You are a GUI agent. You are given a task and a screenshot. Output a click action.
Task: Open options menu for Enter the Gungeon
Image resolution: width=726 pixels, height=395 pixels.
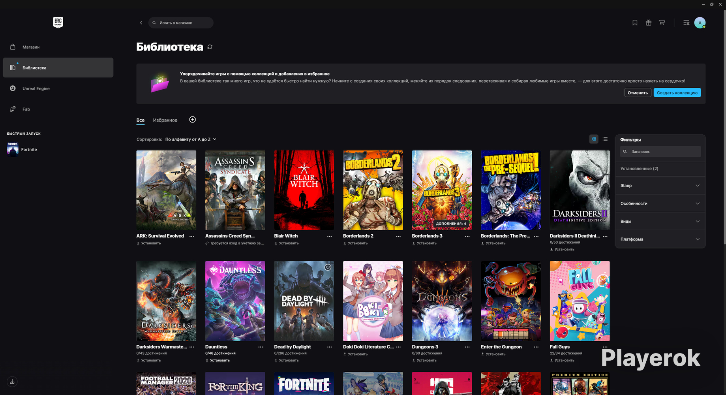(536, 347)
